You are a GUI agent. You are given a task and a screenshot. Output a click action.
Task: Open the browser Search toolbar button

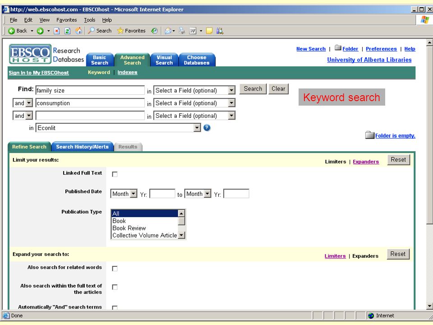[x=100, y=31]
